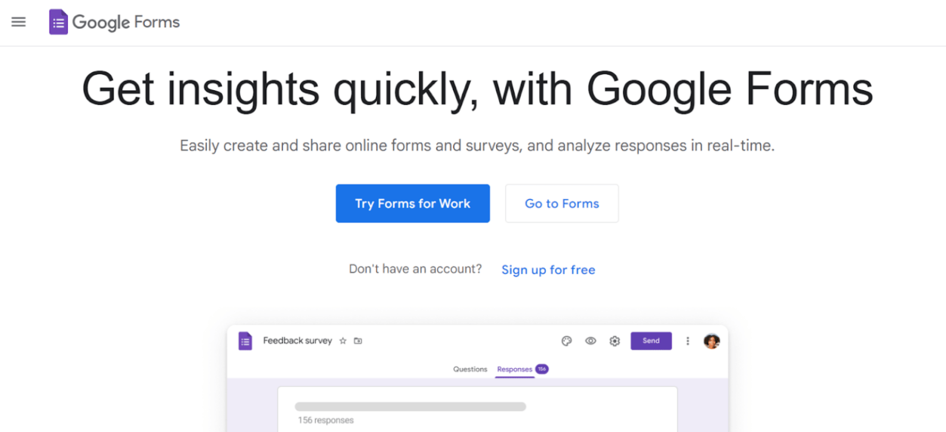The width and height of the screenshot is (946, 432).
Task: Click Try Forms for Work button
Action: pos(412,203)
